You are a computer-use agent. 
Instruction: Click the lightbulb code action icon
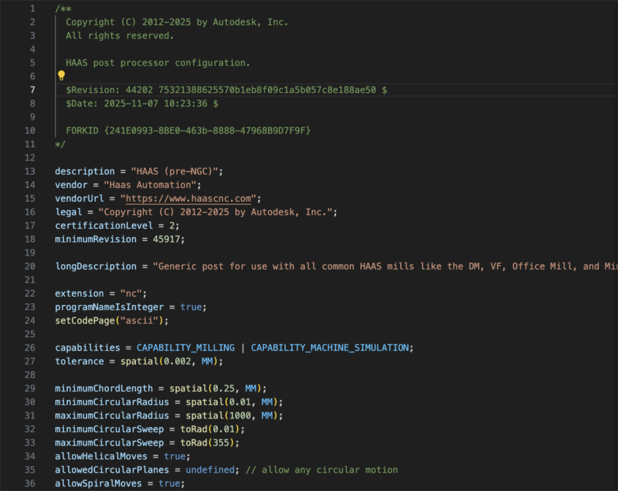(61, 76)
